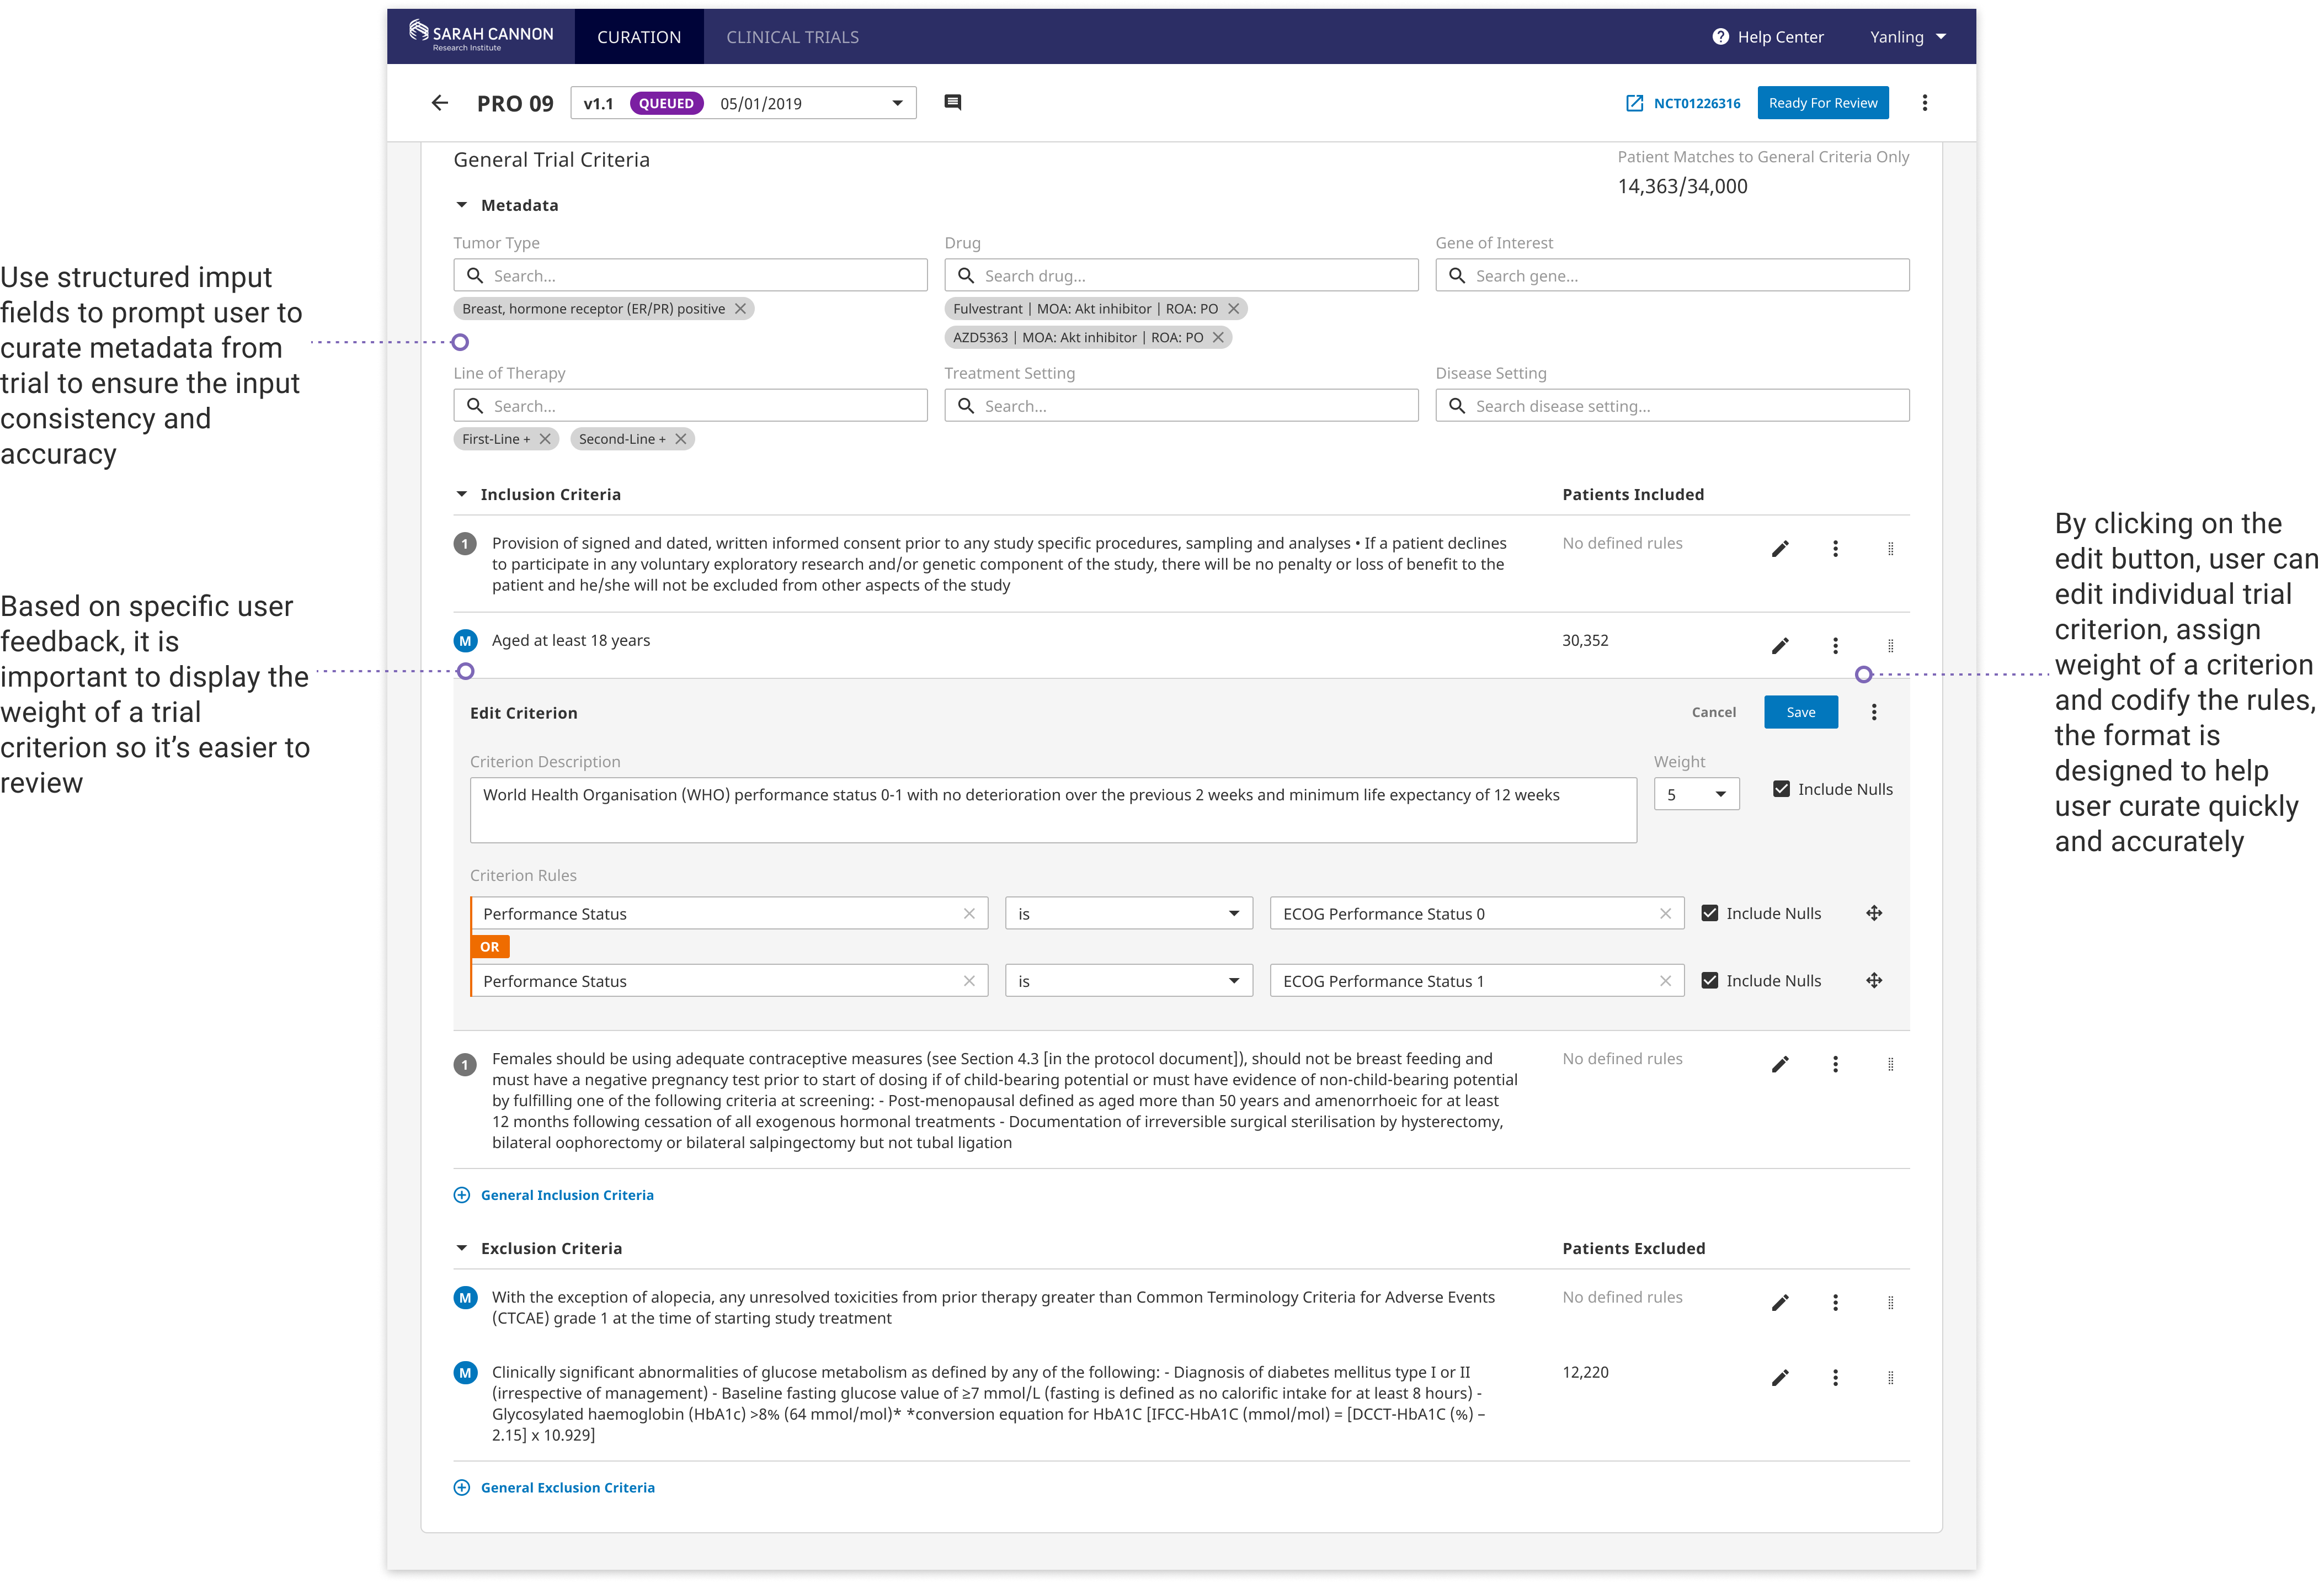Add a General Inclusion Criteria

[554, 1195]
